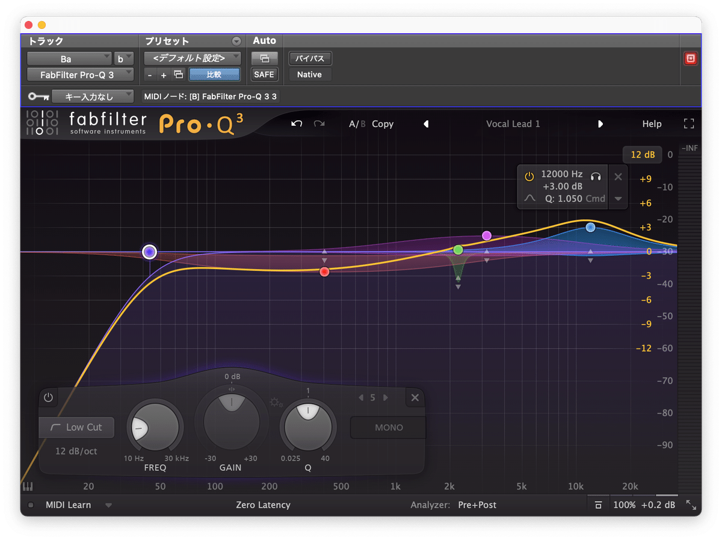Enter full screen mode icon

[689, 123]
